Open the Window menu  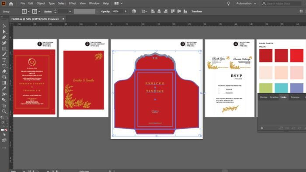tap(94, 3)
